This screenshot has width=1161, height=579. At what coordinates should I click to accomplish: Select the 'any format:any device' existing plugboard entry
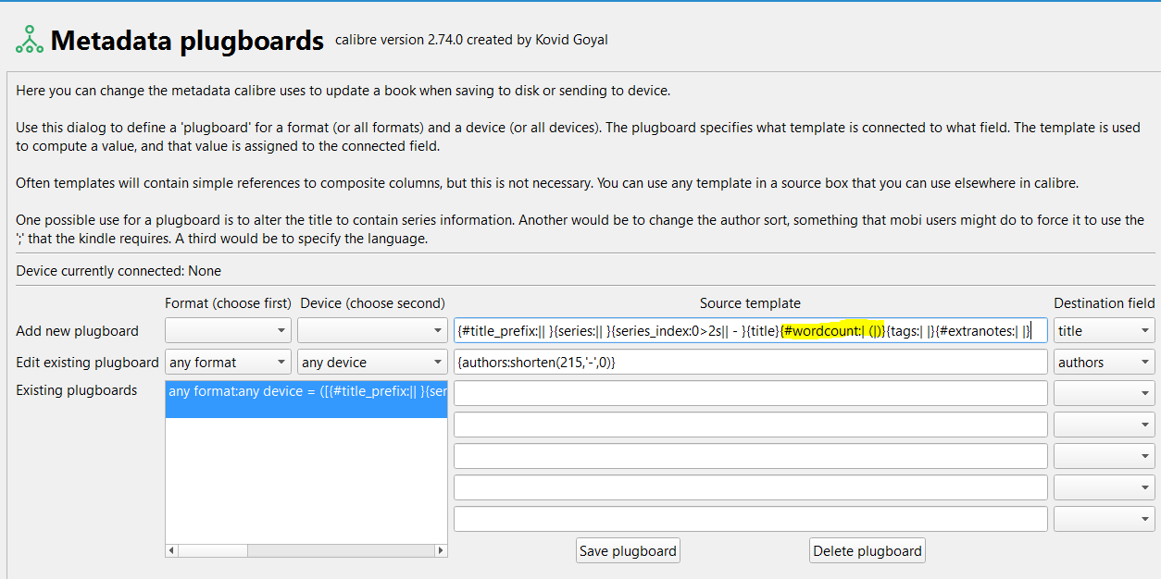(x=306, y=399)
